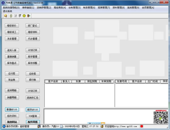Open 维修美容[1] menu

coord(28,8)
